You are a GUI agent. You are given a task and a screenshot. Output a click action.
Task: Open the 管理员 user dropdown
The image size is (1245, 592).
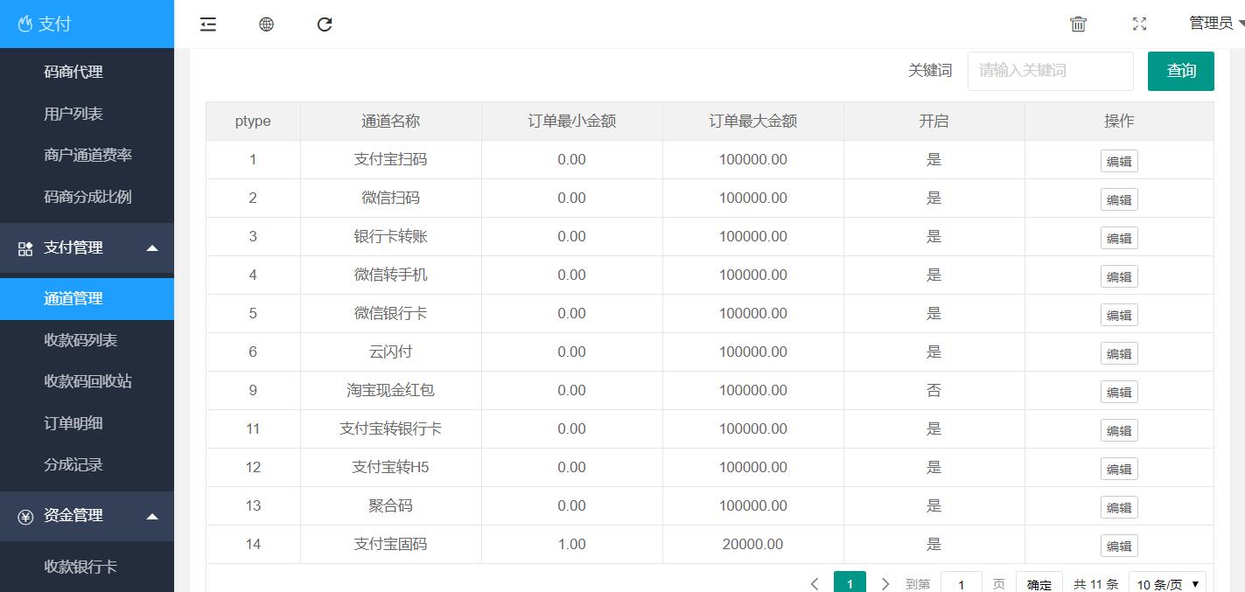coord(1215,24)
